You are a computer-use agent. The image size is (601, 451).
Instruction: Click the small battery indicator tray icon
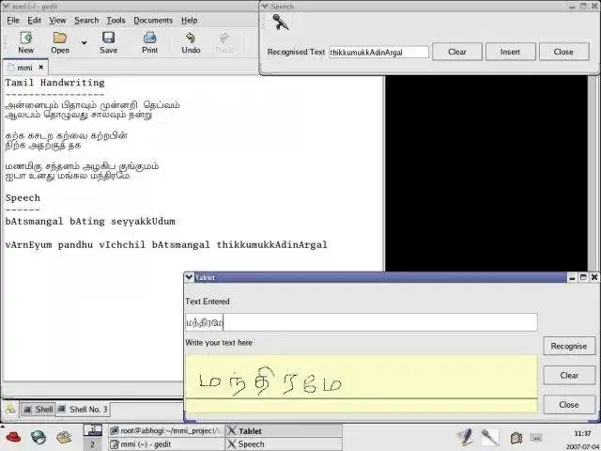pyautogui.click(x=536, y=438)
